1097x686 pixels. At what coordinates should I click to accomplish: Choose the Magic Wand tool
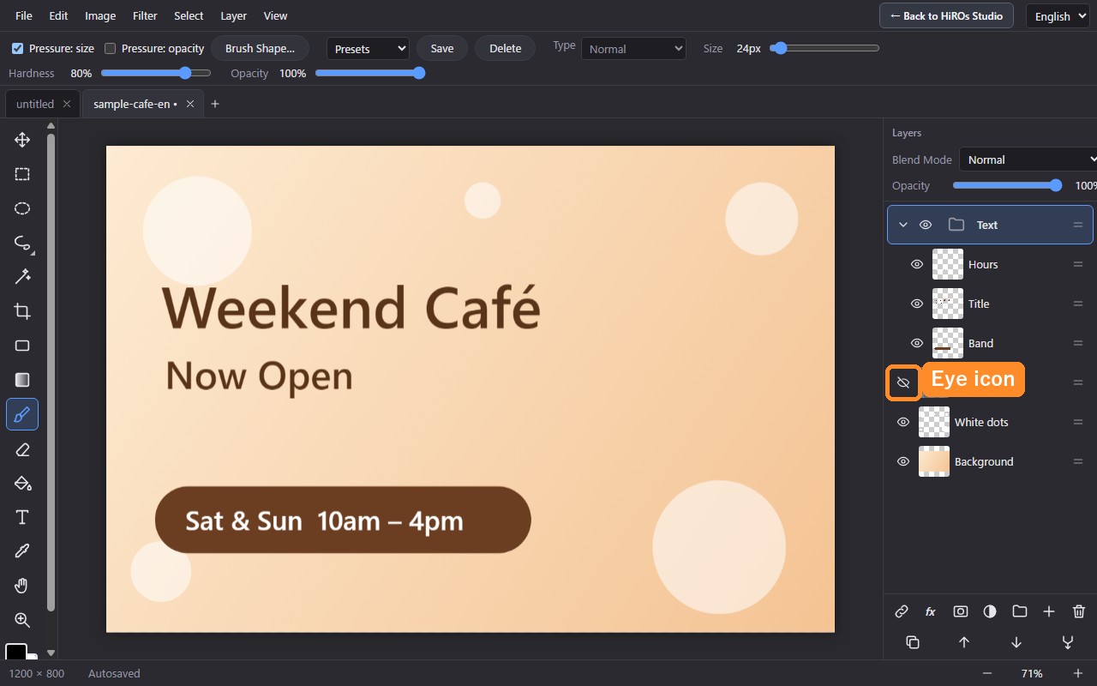(22, 277)
